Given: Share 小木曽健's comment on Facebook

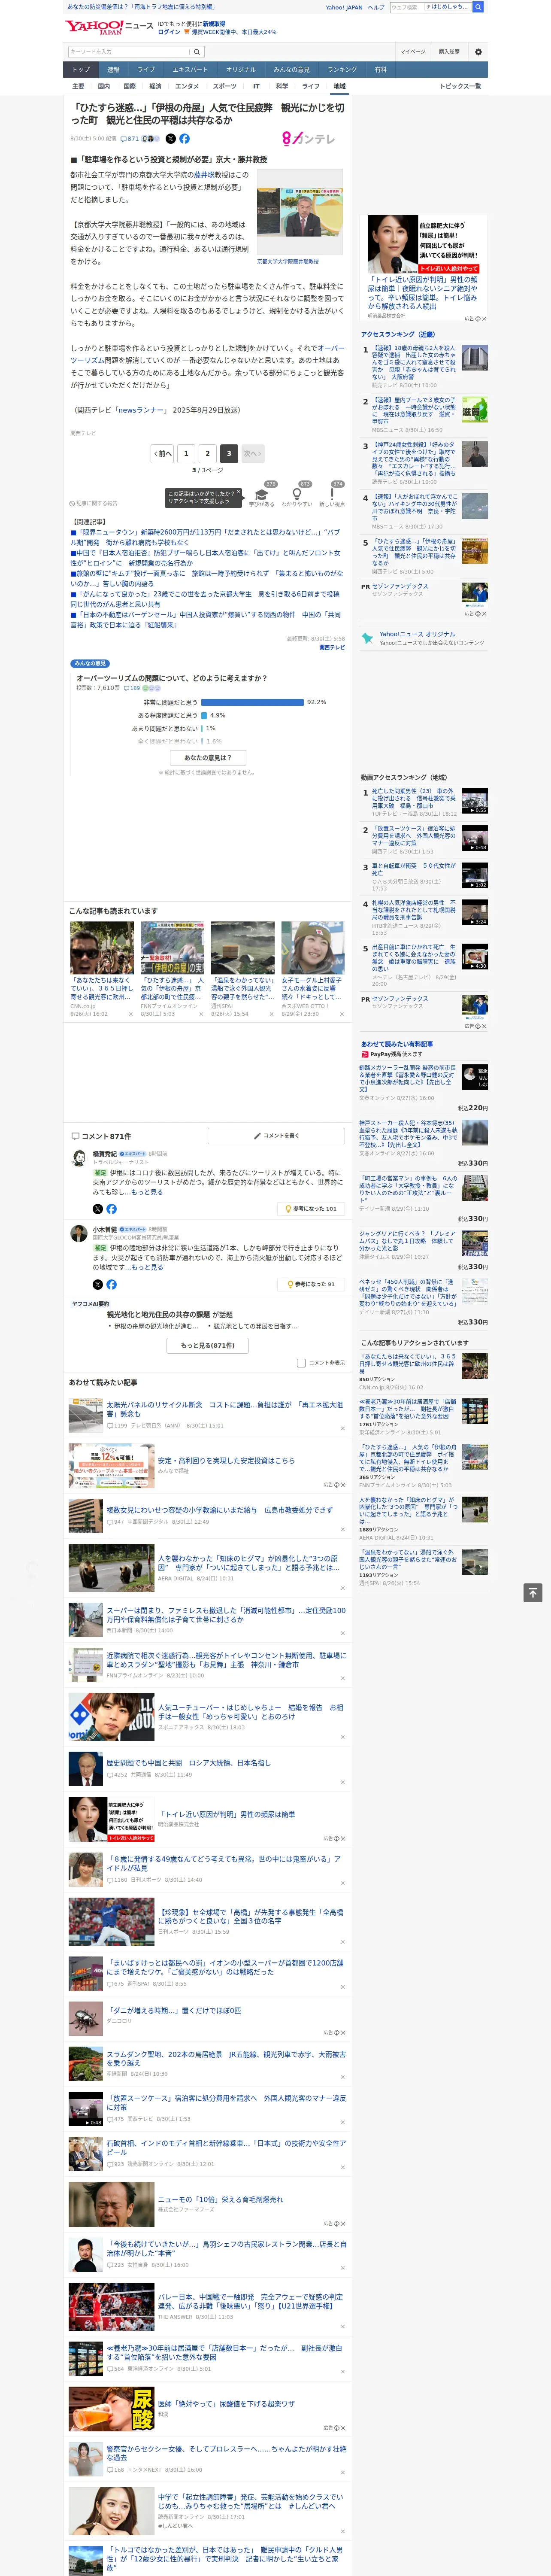Looking at the screenshot, I should (111, 1284).
